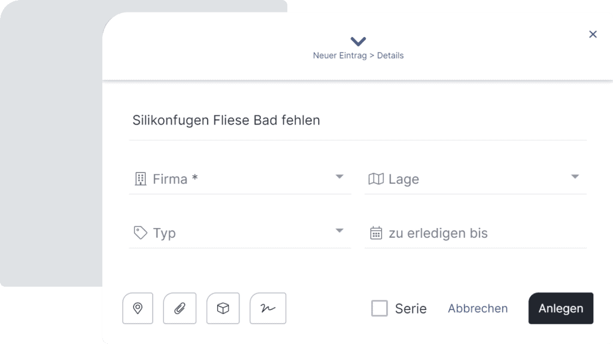Click the tag icon beside Typ
Viewport: 613px width, 344px height.
pyautogui.click(x=141, y=232)
